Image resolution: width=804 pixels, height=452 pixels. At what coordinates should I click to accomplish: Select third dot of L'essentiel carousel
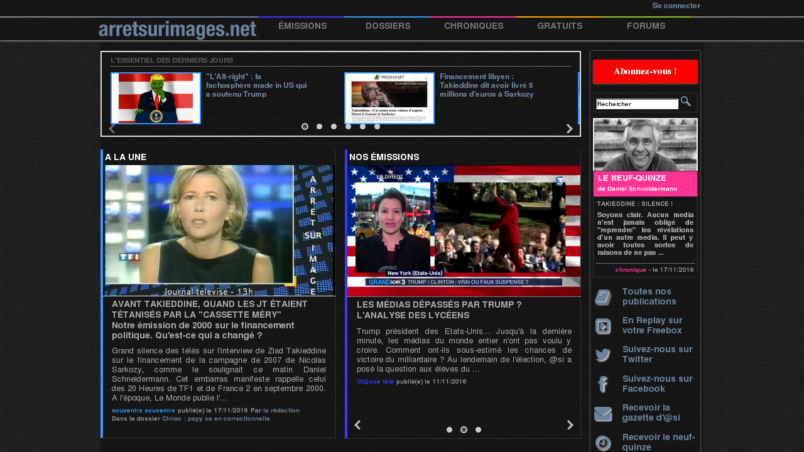click(334, 126)
